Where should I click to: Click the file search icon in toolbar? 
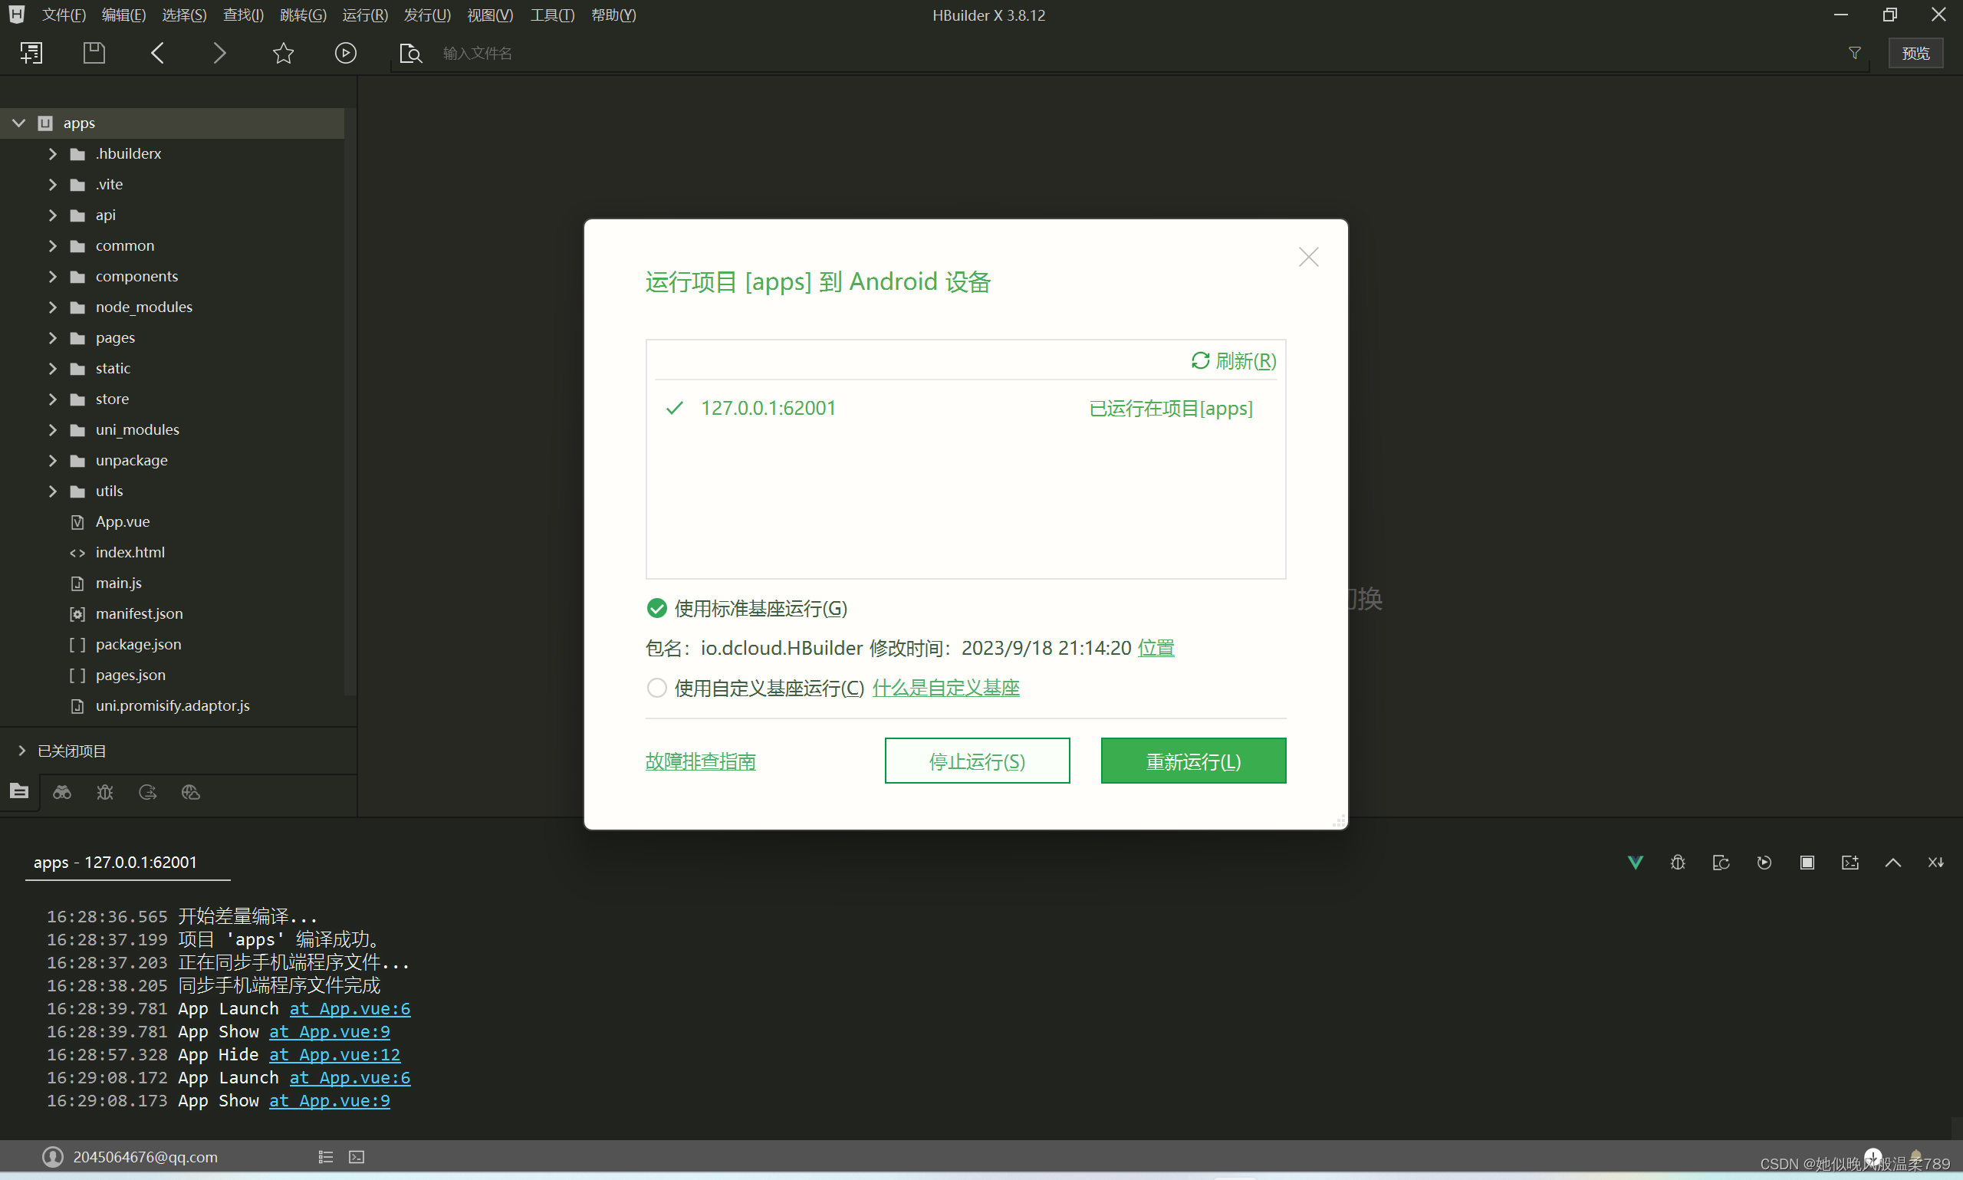click(x=410, y=53)
